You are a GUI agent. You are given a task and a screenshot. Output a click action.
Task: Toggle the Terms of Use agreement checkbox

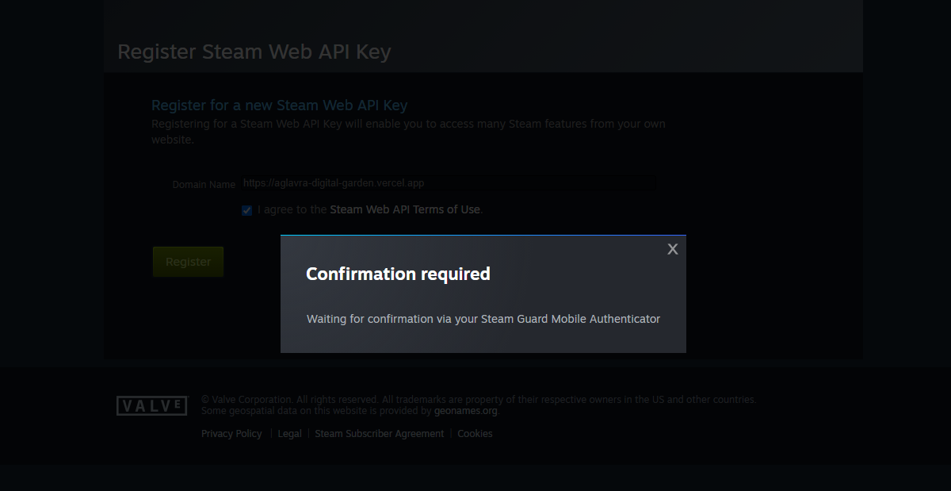[x=247, y=210]
